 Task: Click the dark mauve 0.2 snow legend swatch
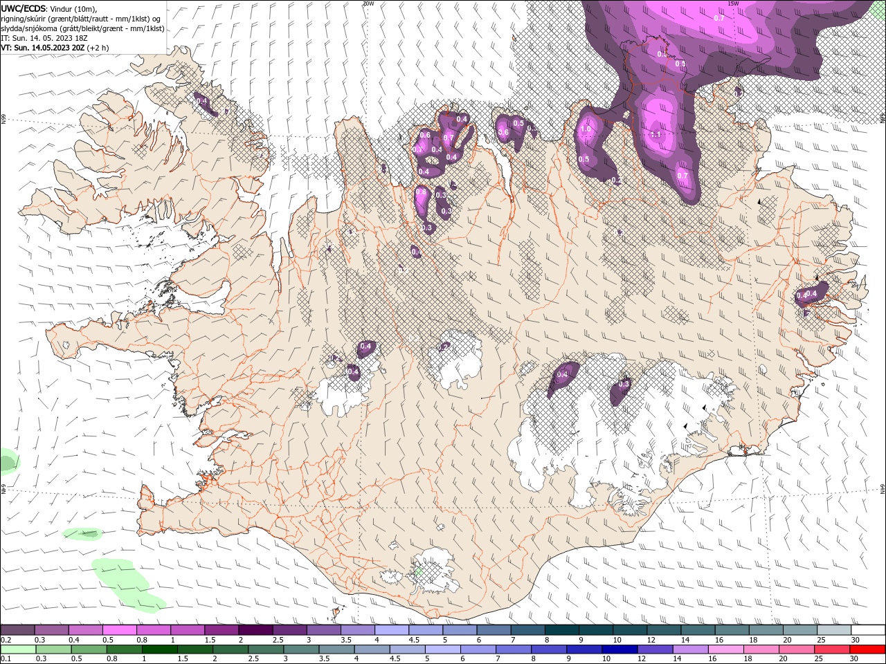17,629
